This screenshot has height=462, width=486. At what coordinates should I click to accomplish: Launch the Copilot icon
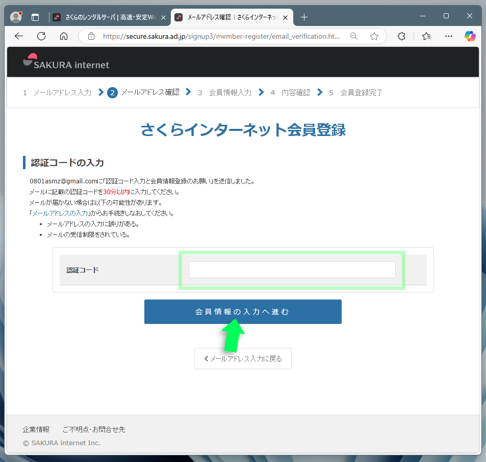(470, 36)
